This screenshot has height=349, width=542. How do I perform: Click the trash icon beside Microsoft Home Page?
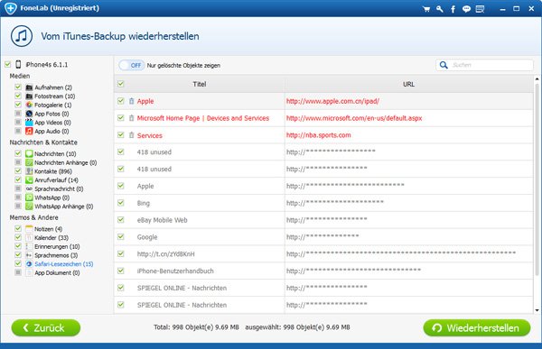coord(131,118)
